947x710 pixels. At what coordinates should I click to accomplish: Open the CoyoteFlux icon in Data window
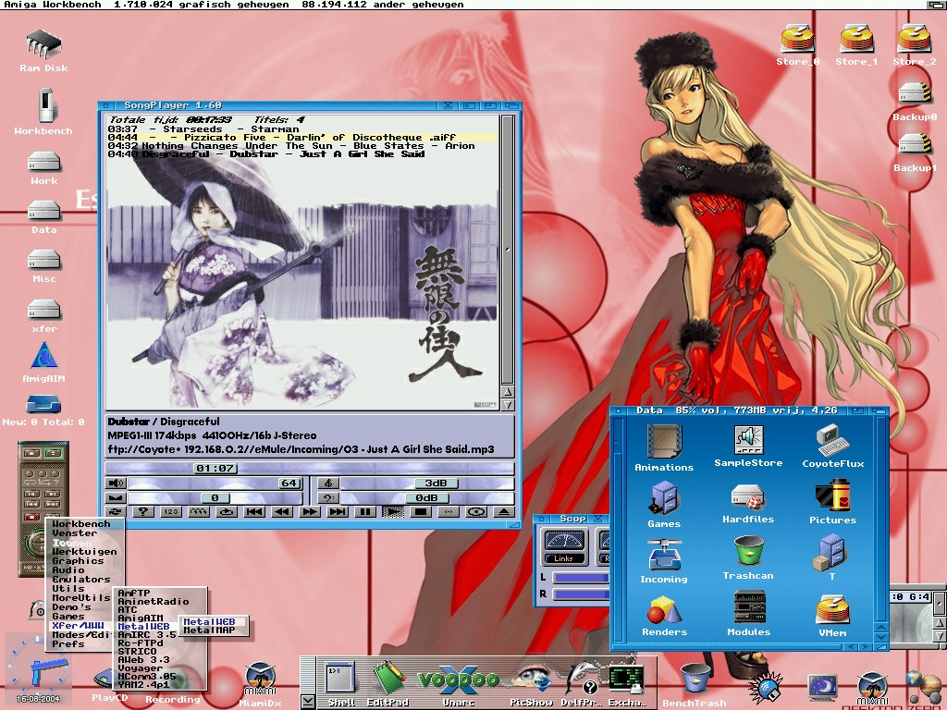click(x=833, y=446)
